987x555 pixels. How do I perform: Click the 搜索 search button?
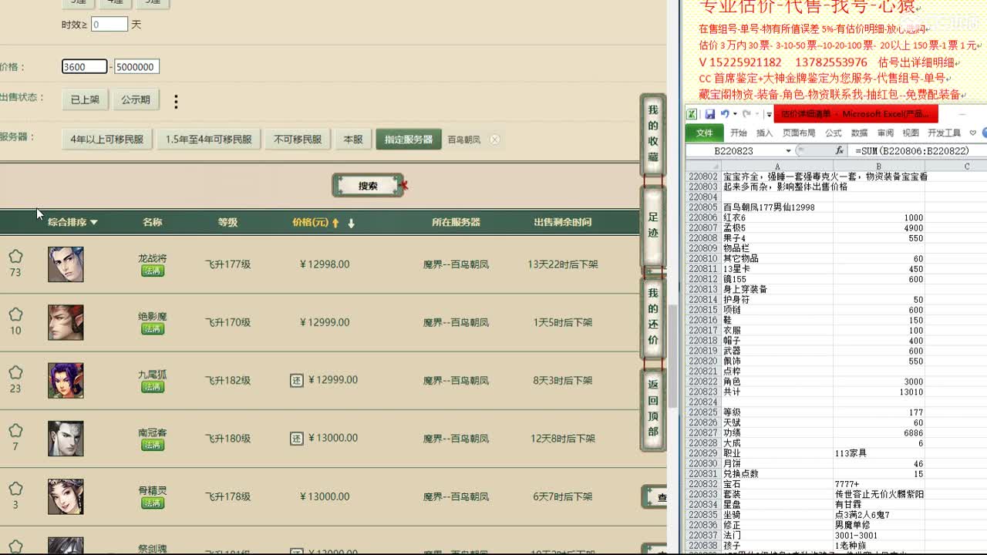pyautogui.click(x=368, y=186)
